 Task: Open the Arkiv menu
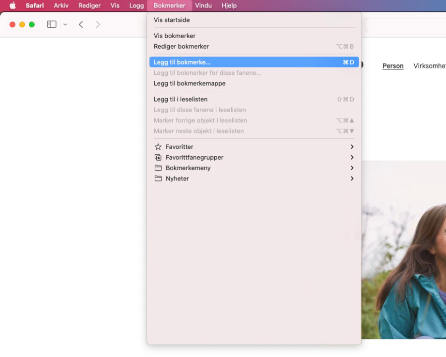click(61, 5)
